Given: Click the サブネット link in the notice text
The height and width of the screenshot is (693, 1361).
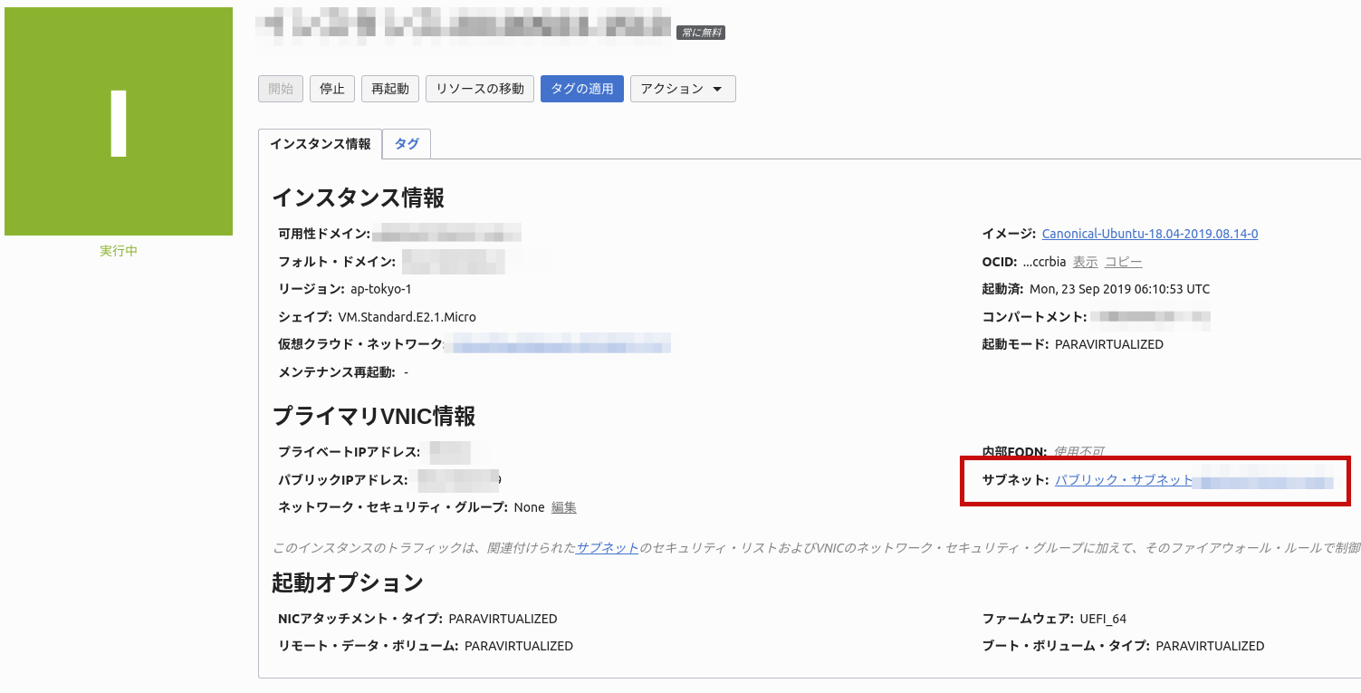Looking at the screenshot, I should [x=605, y=545].
